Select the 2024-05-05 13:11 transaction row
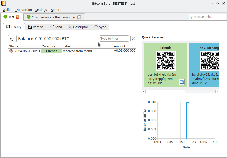The height and width of the screenshot is (158, 227). tap(72, 51)
